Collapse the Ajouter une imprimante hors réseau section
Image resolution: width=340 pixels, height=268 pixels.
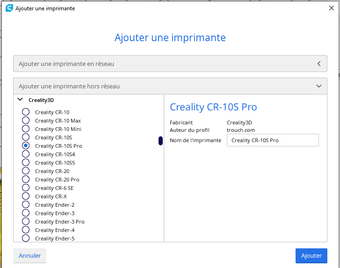170,86
